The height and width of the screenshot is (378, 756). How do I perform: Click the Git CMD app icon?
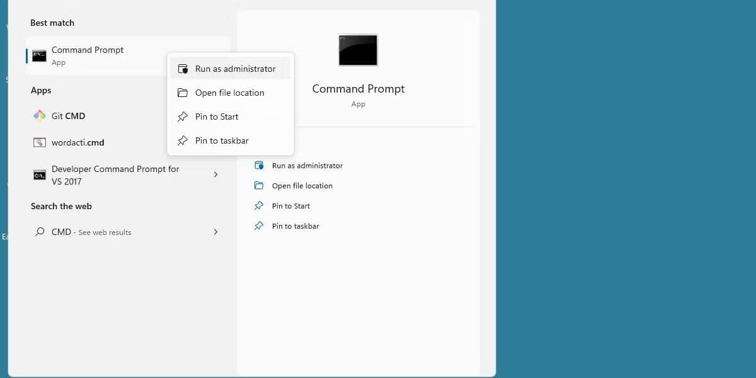click(x=40, y=116)
